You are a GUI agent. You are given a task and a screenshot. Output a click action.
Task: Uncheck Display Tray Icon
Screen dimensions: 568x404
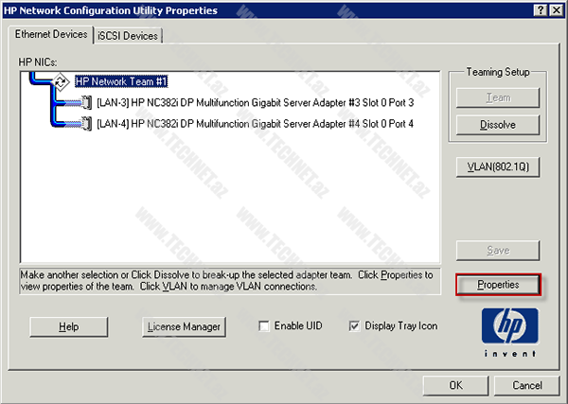tap(354, 325)
